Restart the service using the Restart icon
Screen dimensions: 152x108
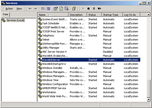(100, 9)
